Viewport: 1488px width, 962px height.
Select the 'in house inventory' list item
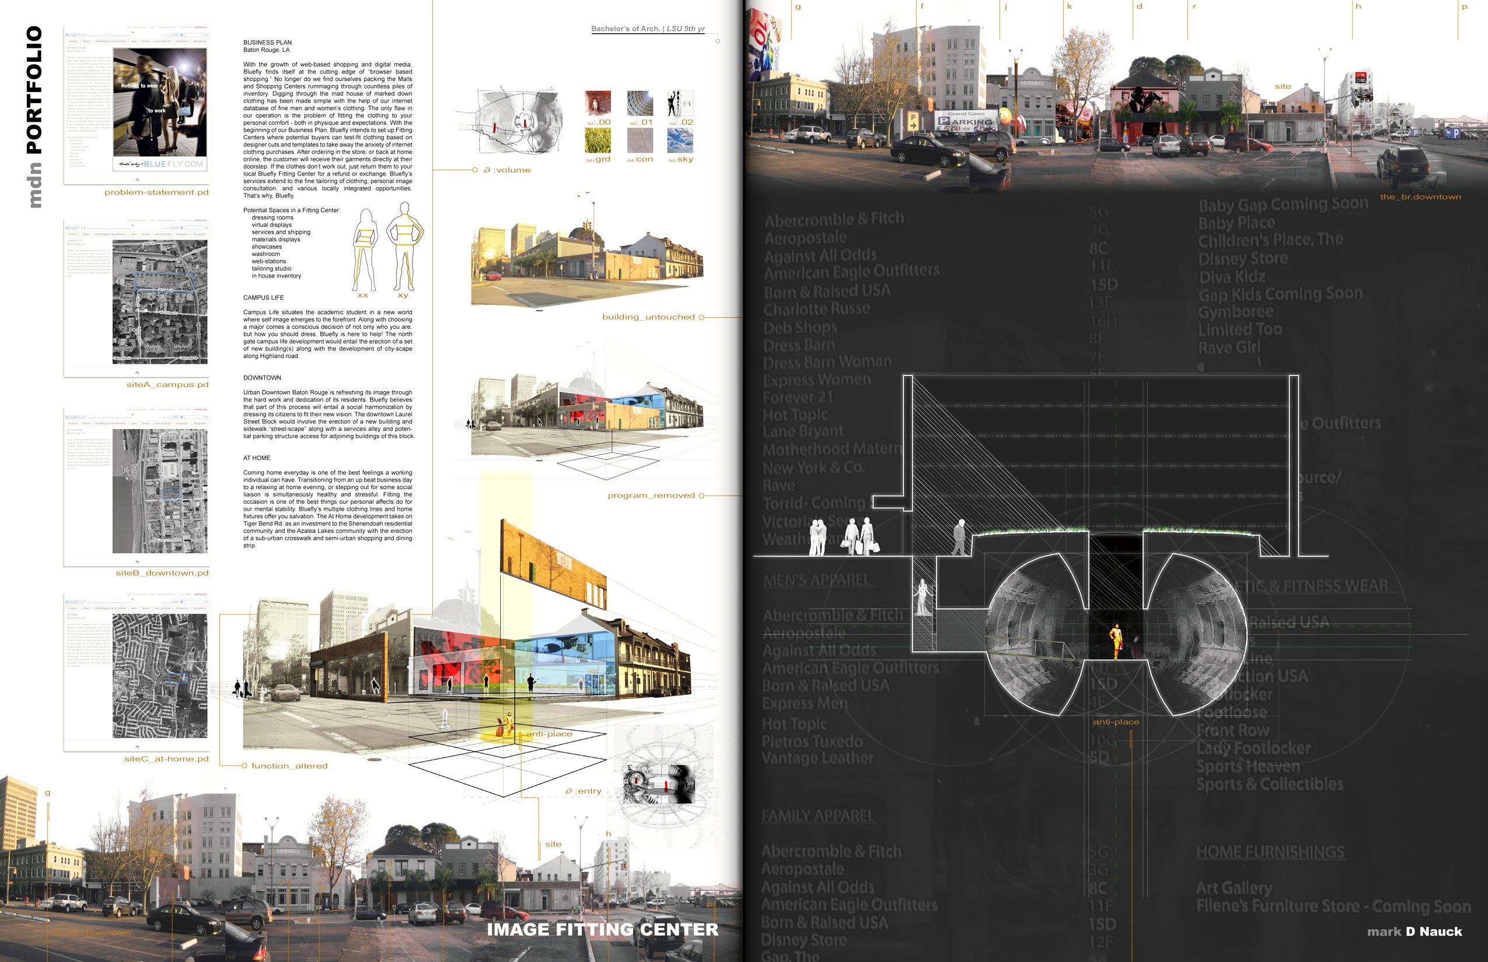(277, 275)
